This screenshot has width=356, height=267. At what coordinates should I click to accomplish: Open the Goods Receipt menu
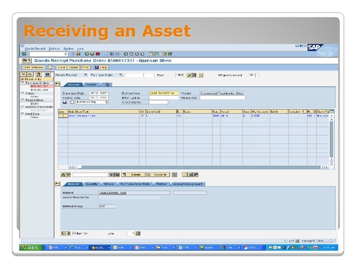coord(35,48)
